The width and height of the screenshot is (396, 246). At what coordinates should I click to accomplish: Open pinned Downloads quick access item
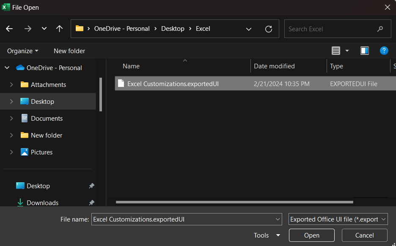pyautogui.click(x=42, y=203)
